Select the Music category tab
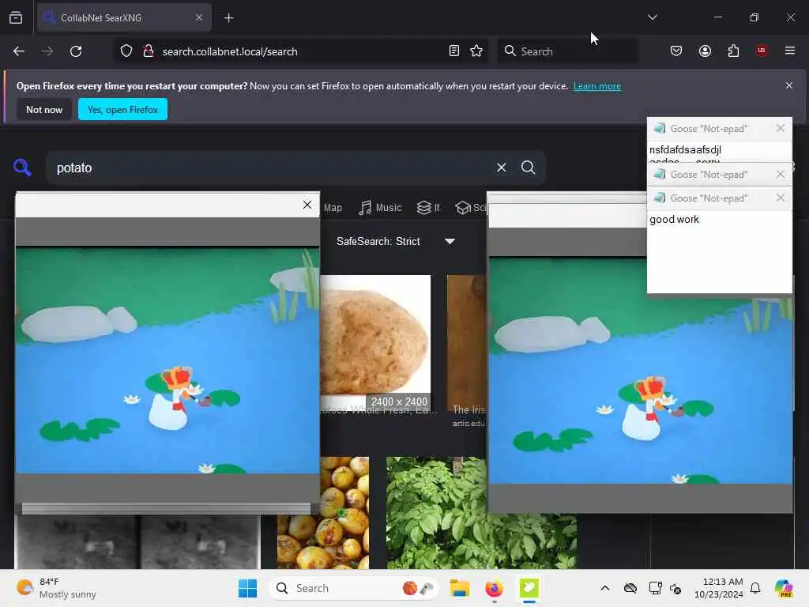The image size is (809, 607). click(x=380, y=208)
